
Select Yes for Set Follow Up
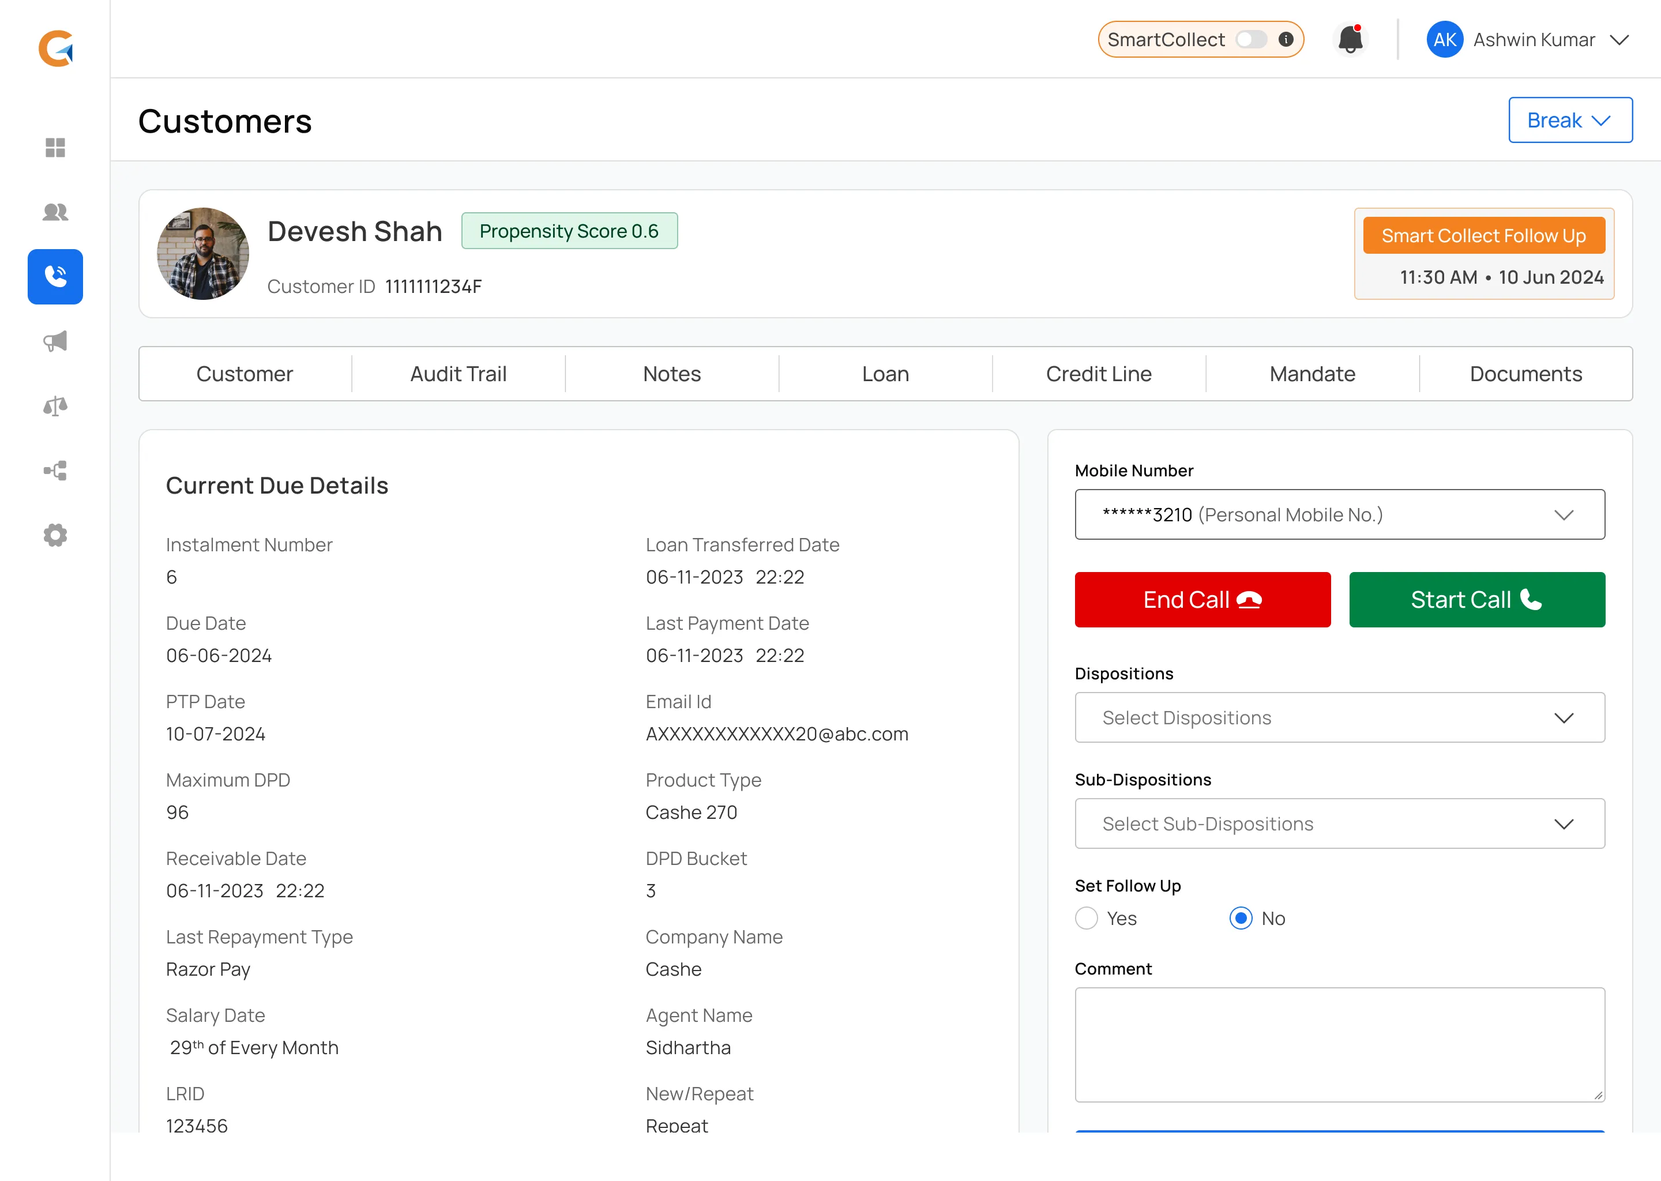pos(1087,919)
